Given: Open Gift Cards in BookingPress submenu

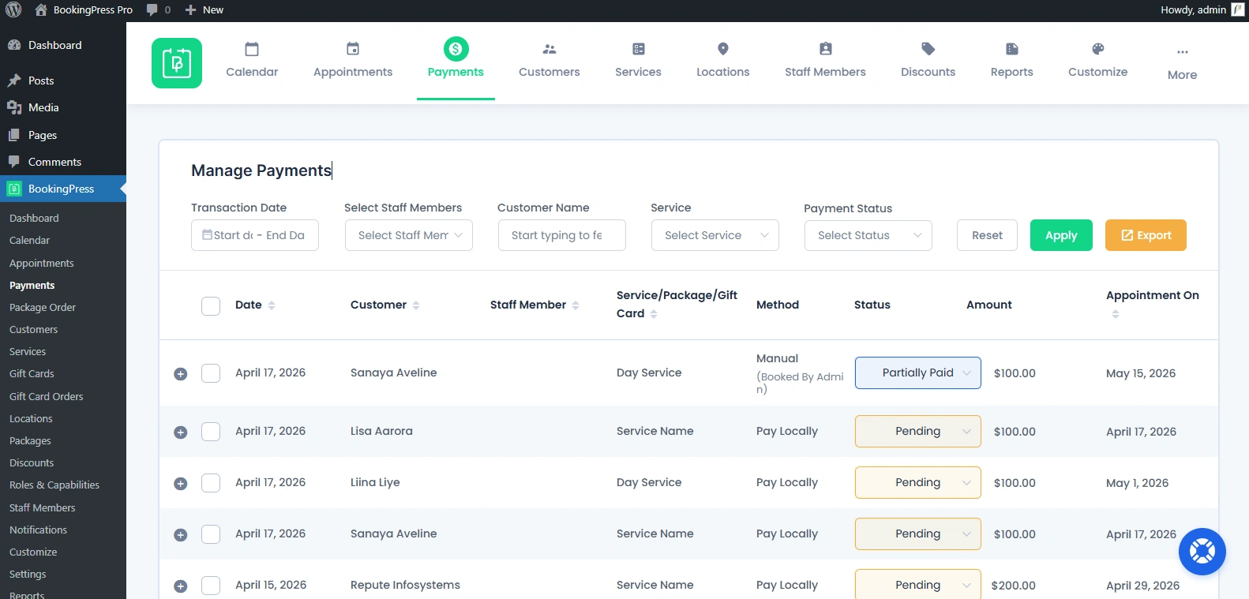Looking at the screenshot, I should click(32, 374).
